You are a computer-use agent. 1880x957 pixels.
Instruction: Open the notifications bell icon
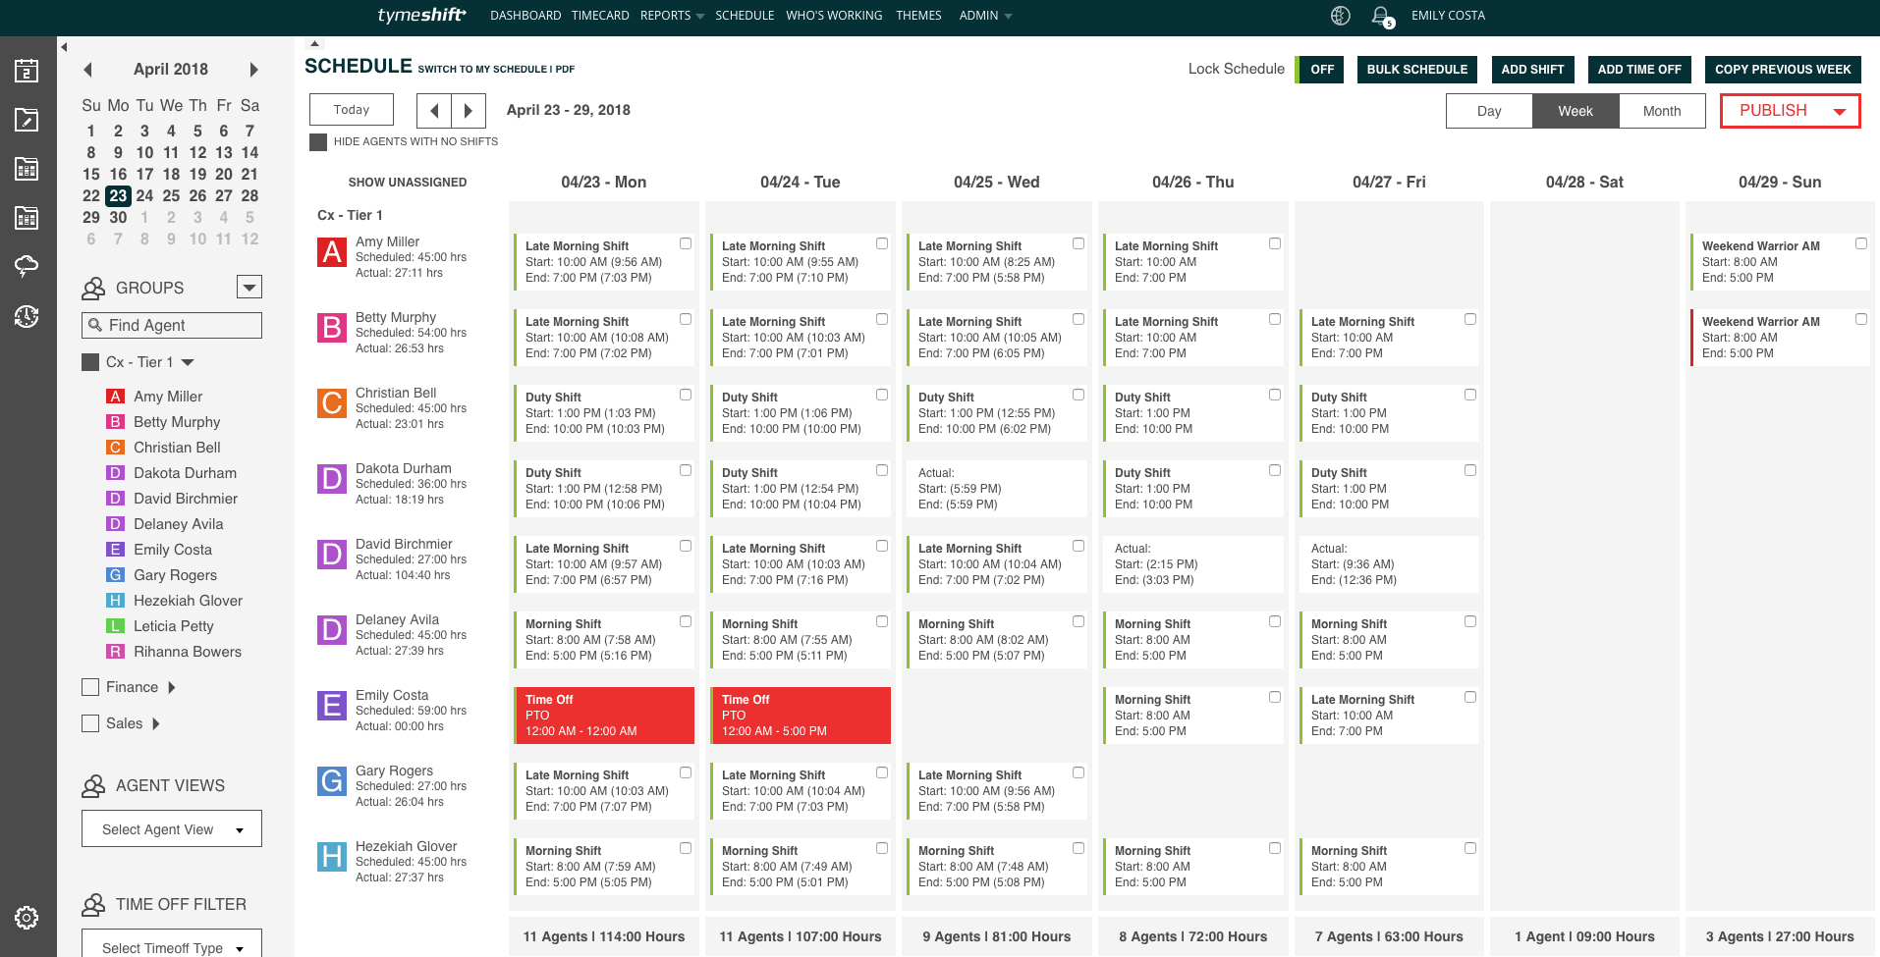[1381, 16]
